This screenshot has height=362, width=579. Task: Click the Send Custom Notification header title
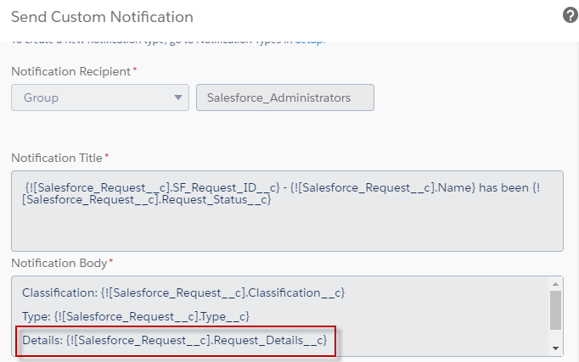click(x=102, y=16)
